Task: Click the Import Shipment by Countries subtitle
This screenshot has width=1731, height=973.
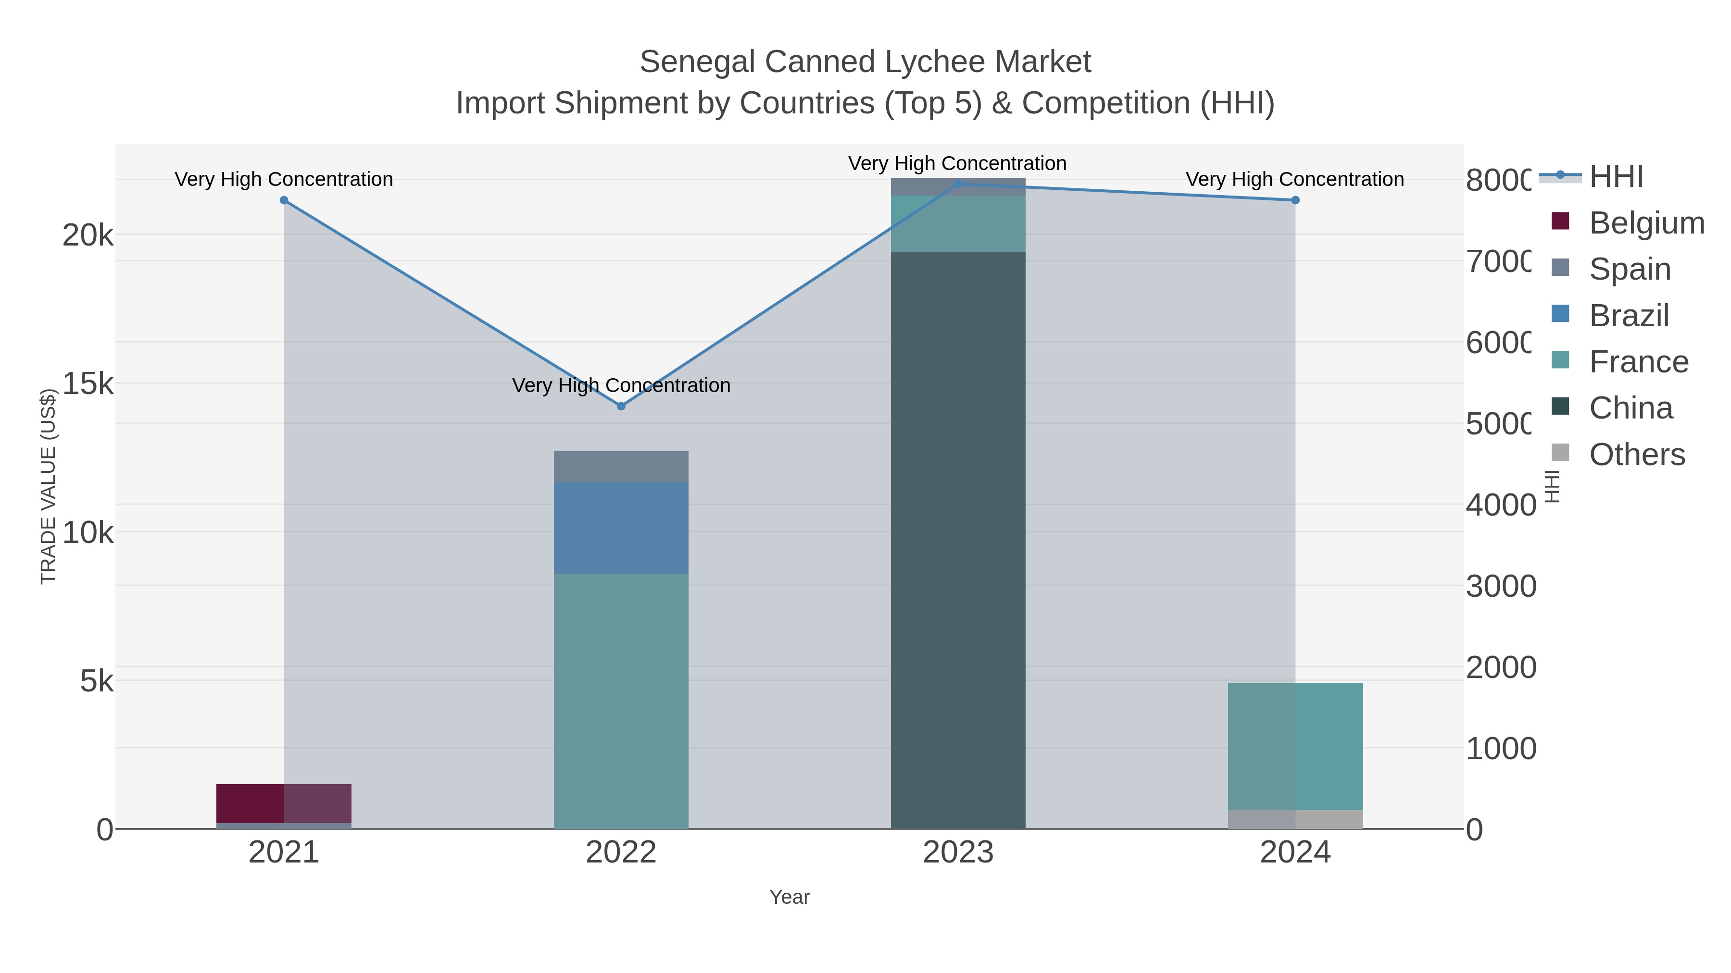Action: click(x=865, y=103)
